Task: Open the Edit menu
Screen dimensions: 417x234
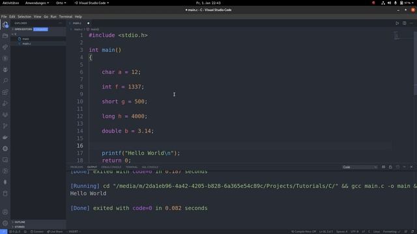Action: coord(12,16)
